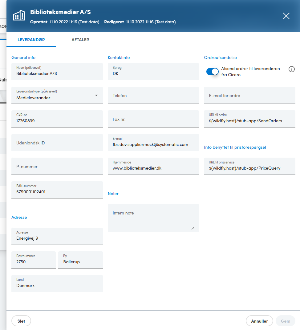Focus the Telefon field
Screen dimensions: 300x330
153,95
